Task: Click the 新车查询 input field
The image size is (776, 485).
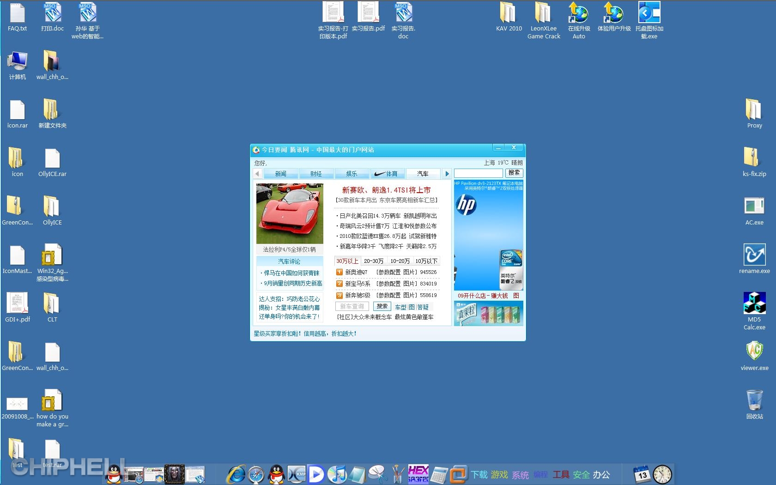Action: (352, 306)
